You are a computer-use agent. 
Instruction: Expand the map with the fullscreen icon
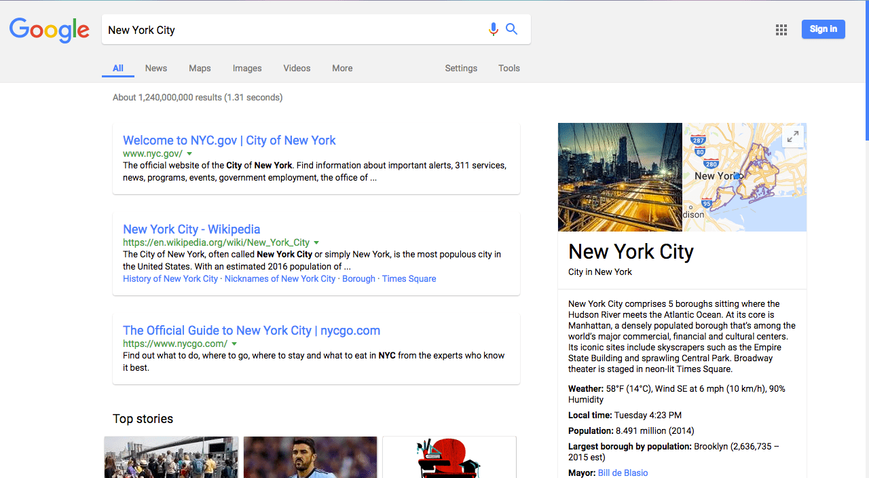click(792, 136)
